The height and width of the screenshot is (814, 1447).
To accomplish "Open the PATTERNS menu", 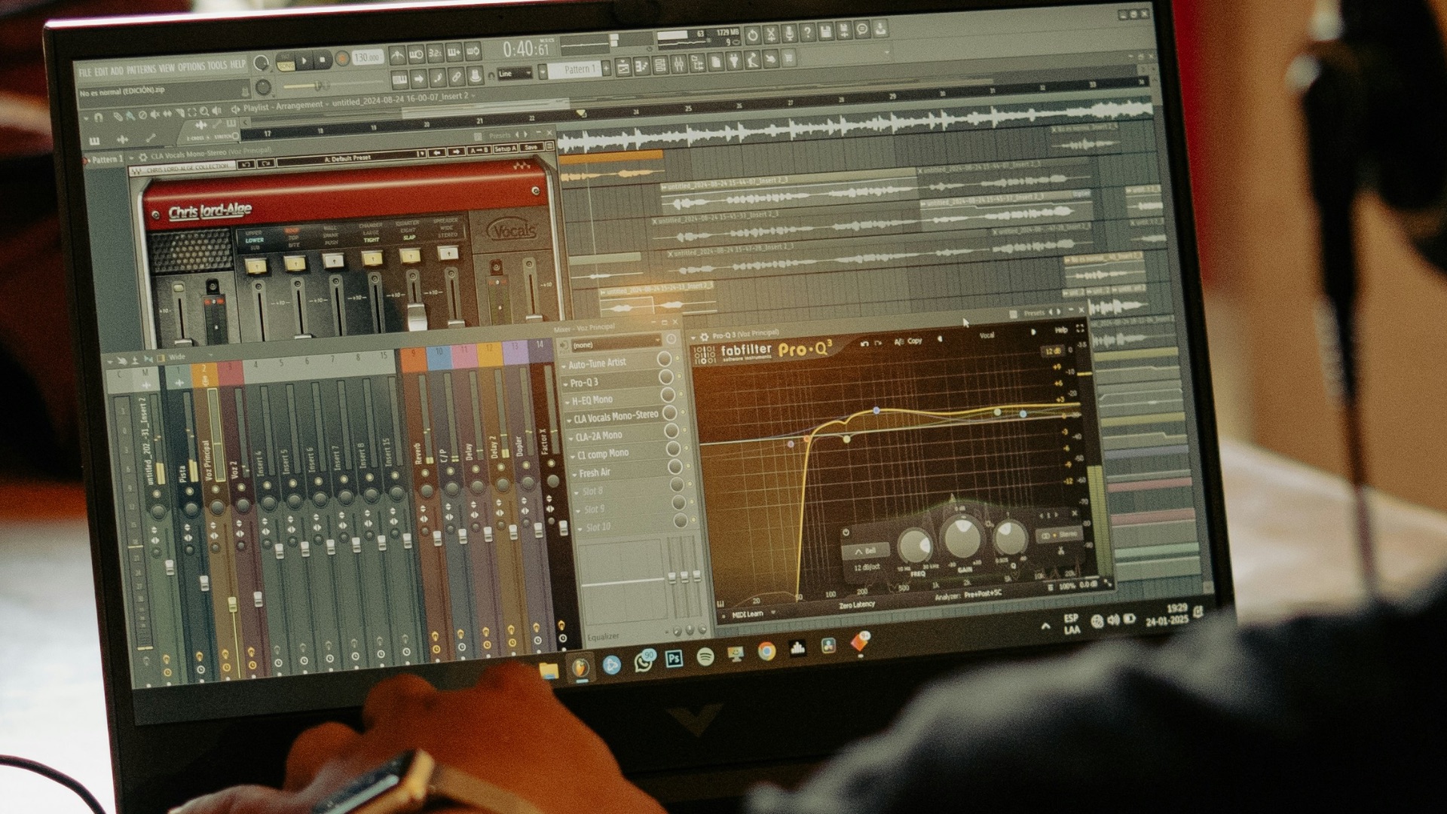I will 142,69.
